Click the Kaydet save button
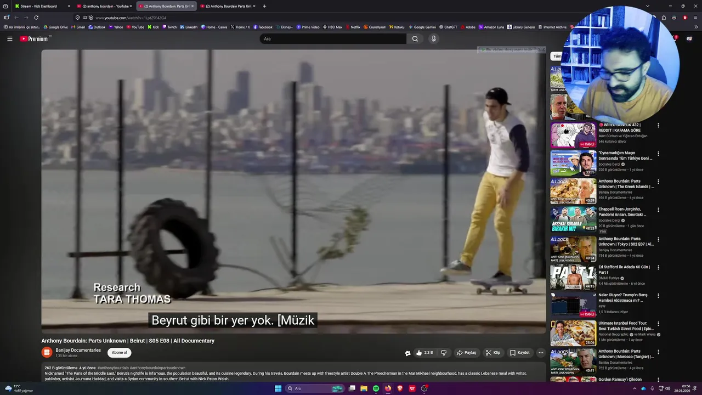This screenshot has height=395, width=702. tap(520, 353)
